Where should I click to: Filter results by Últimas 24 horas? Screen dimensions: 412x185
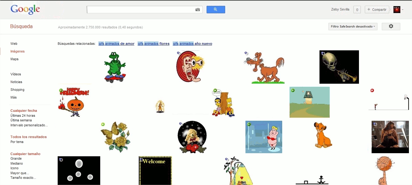pyautogui.click(x=23, y=116)
